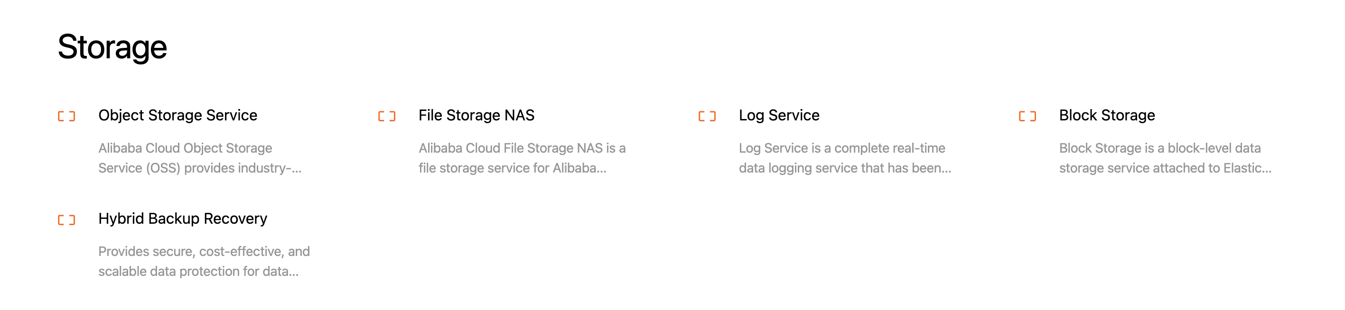Go to the Log Service title link
The height and width of the screenshot is (310, 1345).
click(778, 115)
